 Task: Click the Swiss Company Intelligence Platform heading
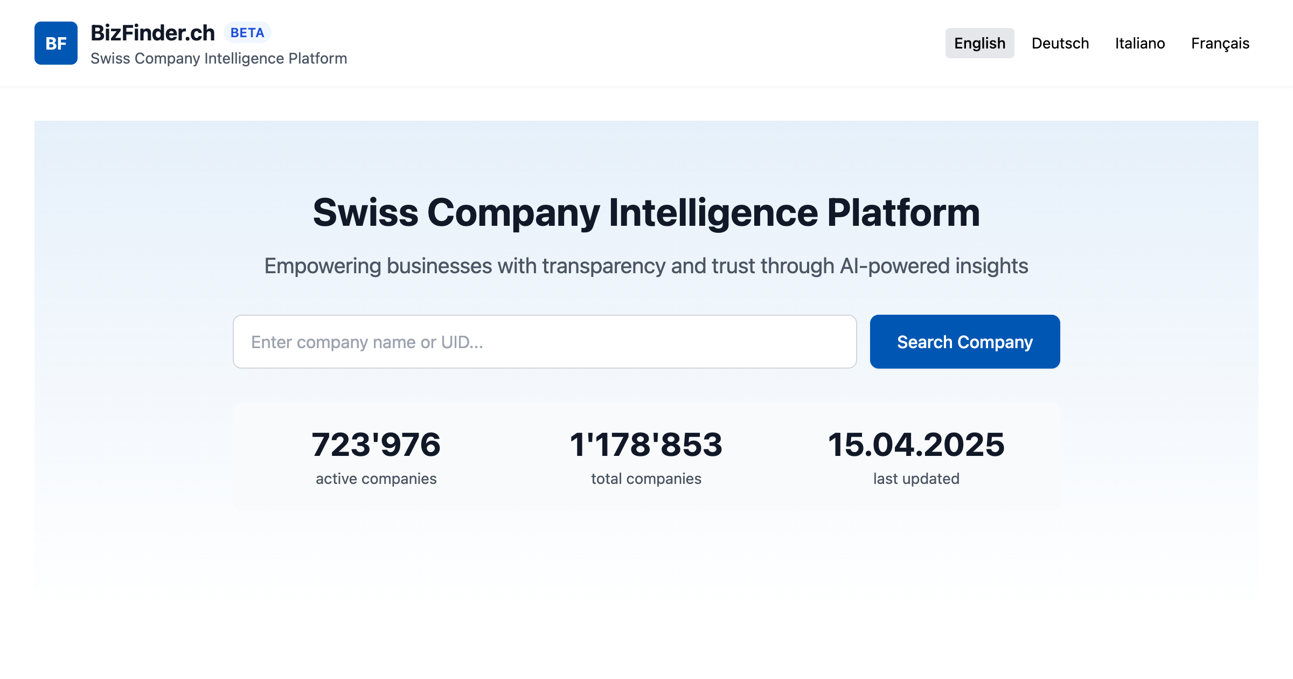646,213
